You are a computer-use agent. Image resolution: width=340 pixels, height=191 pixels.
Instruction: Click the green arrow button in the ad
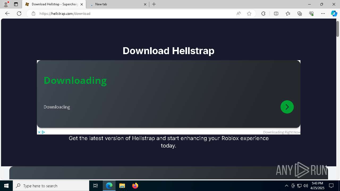click(287, 107)
